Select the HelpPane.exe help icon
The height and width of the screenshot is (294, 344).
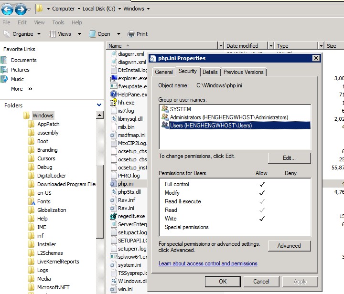pos(114,94)
